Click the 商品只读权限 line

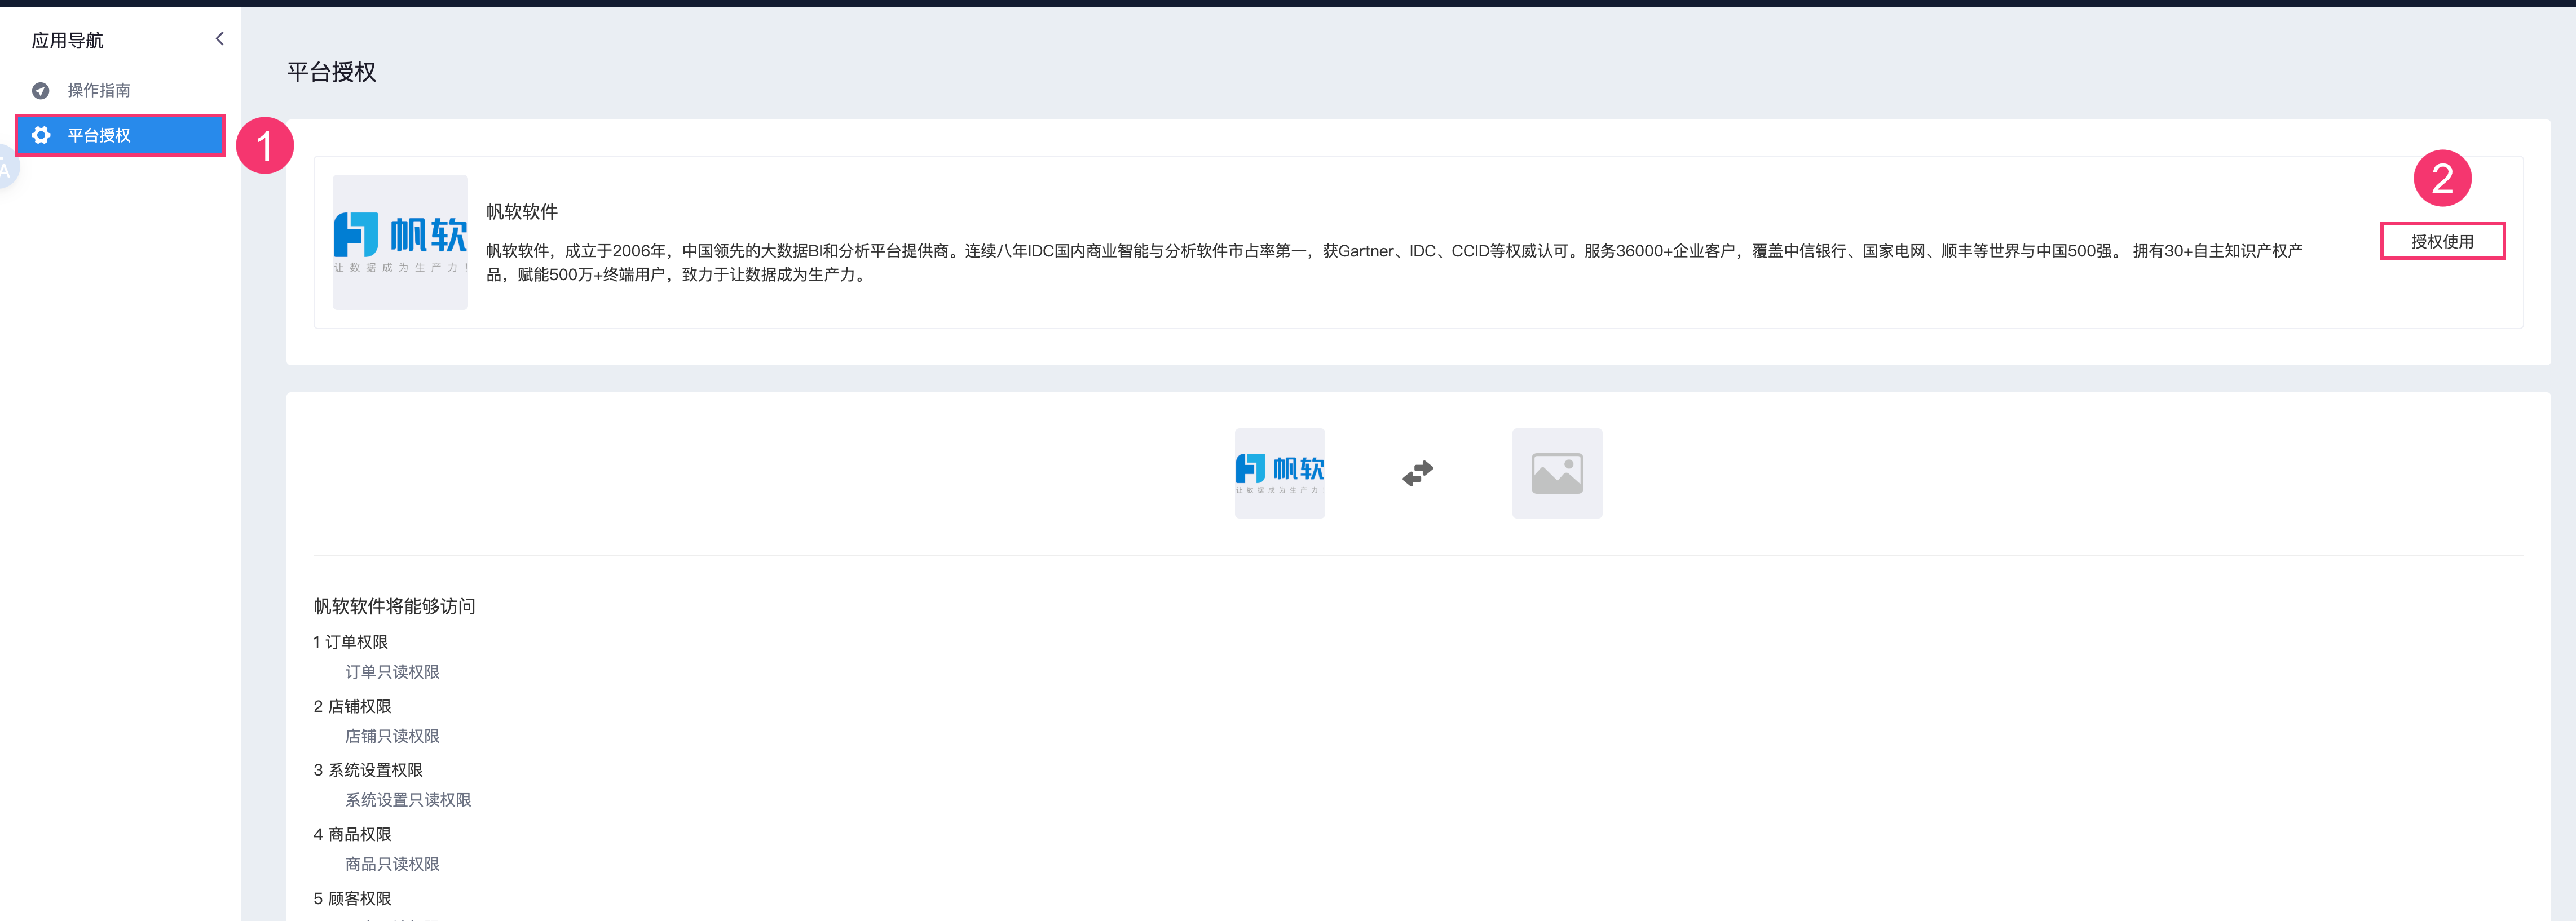click(x=393, y=864)
